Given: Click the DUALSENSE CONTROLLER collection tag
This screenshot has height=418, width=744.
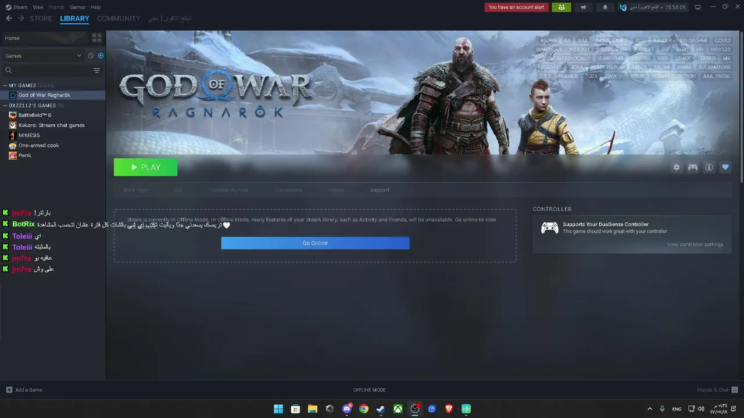Looking at the screenshot, I should (x=564, y=49).
